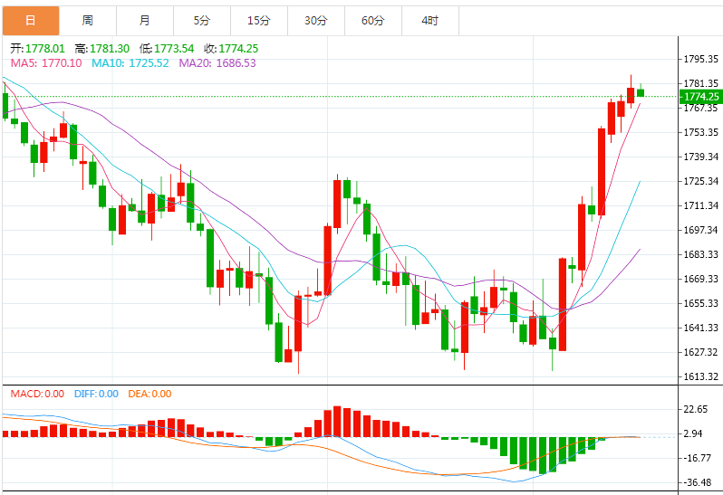
Task: Click the high price 1781.30 value
Action: coord(110,49)
